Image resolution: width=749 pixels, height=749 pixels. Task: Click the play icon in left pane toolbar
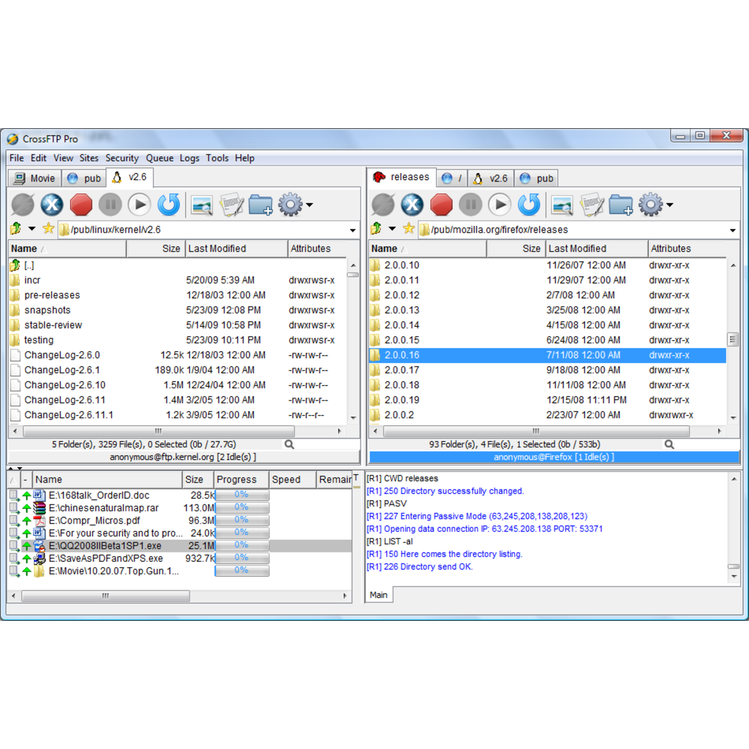pos(139,205)
